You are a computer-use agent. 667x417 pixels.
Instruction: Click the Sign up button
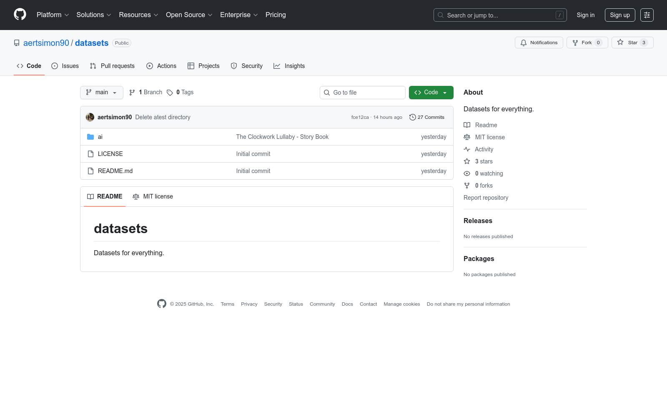pyautogui.click(x=620, y=15)
